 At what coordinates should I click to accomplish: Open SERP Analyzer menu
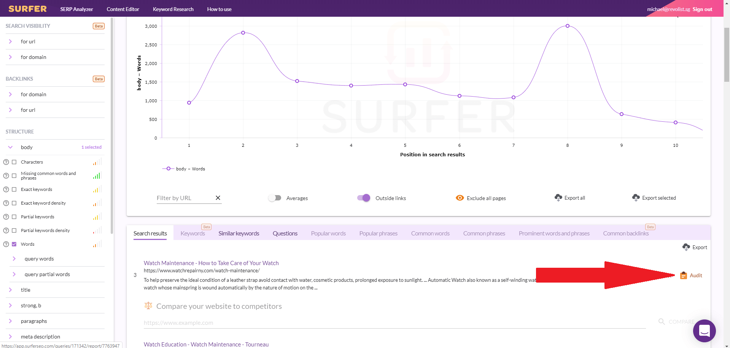tap(76, 9)
